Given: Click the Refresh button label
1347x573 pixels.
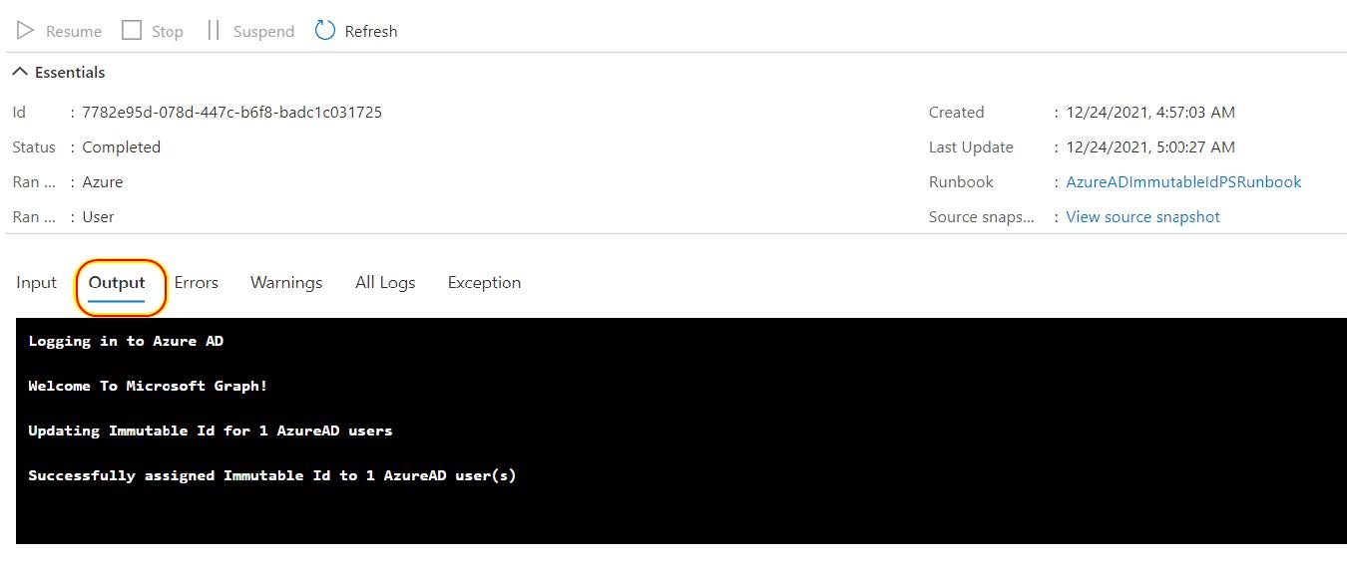Looking at the screenshot, I should click(x=371, y=32).
